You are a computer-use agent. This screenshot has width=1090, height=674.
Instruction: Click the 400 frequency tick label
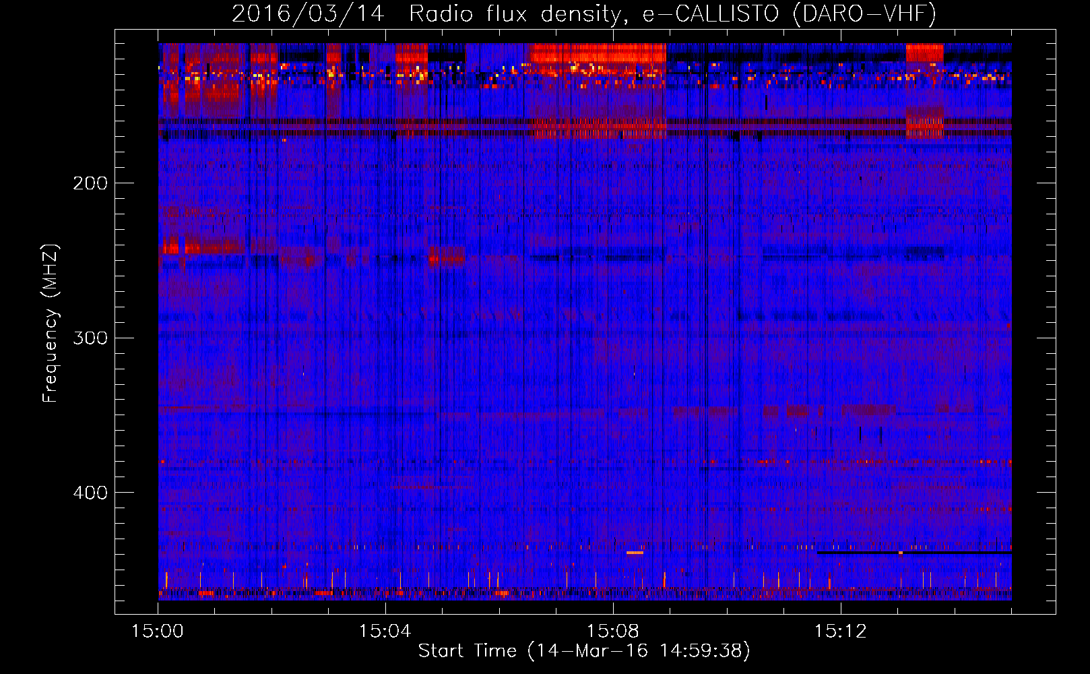tap(90, 493)
